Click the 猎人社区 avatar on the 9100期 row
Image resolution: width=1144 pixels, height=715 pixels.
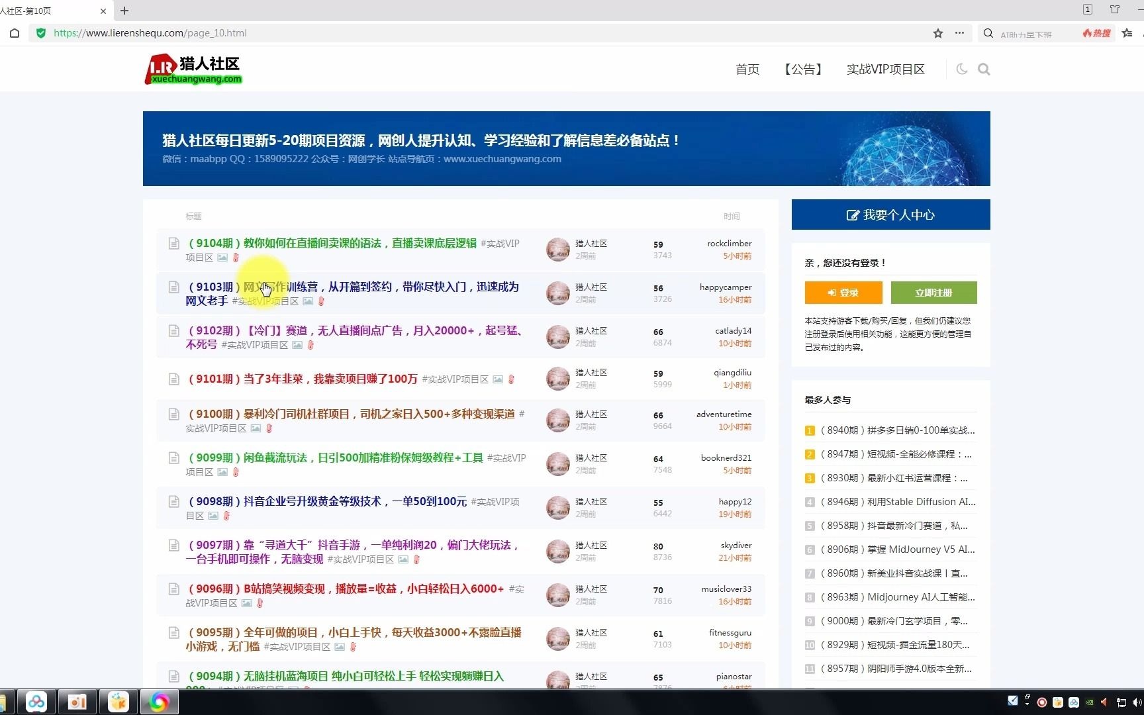tap(558, 420)
